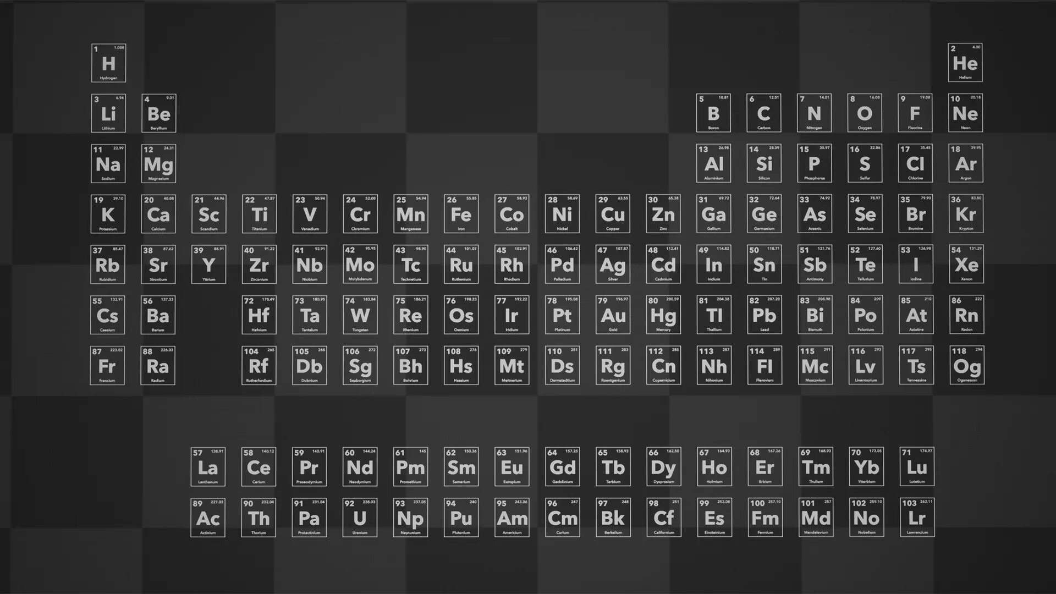Click the Oganesson (Og) tile
1056x594 pixels.
click(x=967, y=366)
